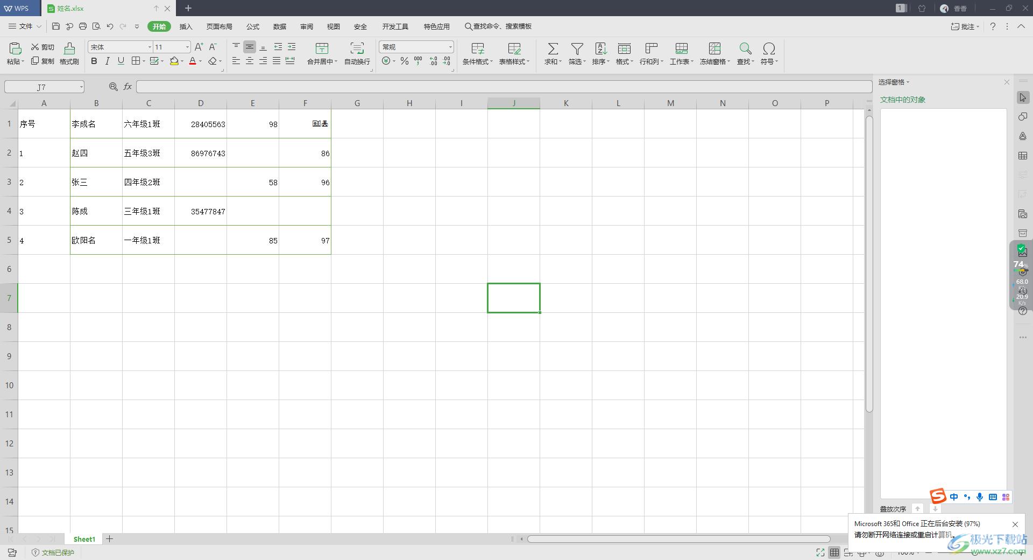Screen dimensions: 1033x560
Task: Click the Sogou microphone voice input icon
Action: (980, 497)
